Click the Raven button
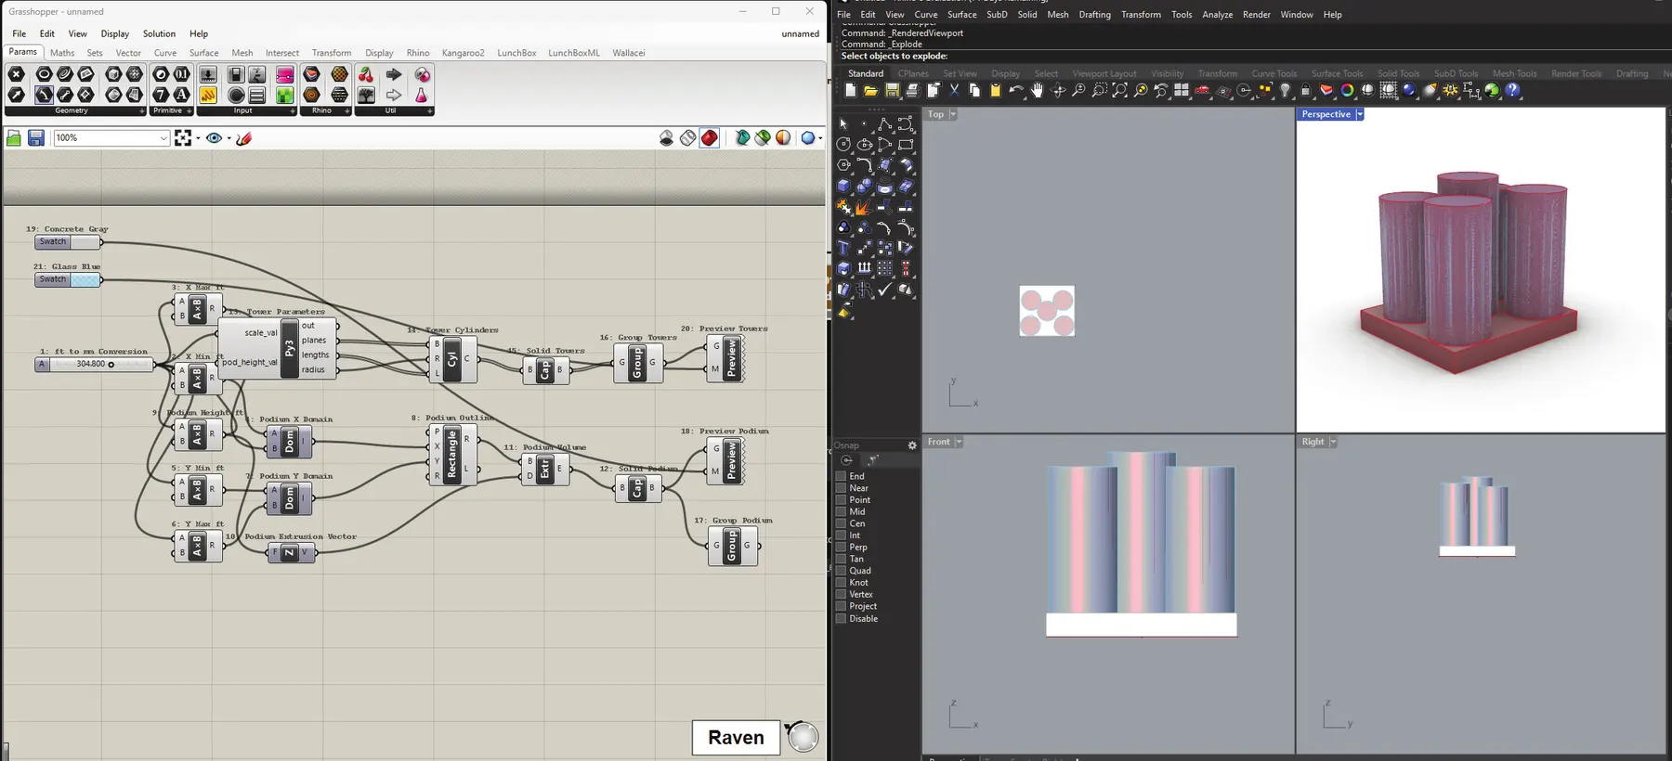 736,738
